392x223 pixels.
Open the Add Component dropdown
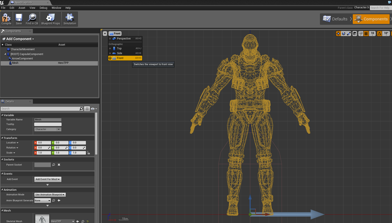tap(20, 39)
